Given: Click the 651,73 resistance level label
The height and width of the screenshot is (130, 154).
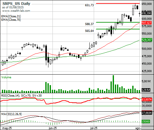Looking at the screenshot, I should pyautogui.click(x=89, y=5).
